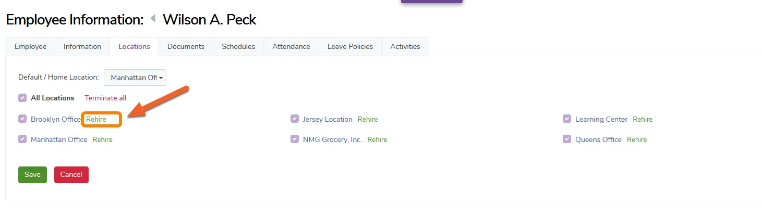Click the Terminate all link

[105, 98]
